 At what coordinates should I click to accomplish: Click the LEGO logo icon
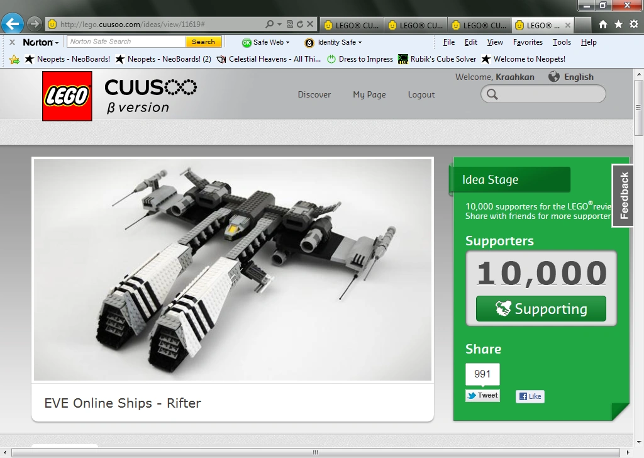[x=67, y=96]
